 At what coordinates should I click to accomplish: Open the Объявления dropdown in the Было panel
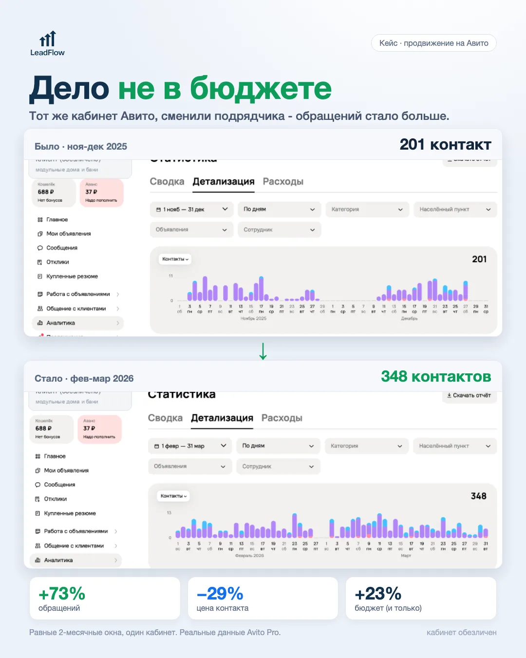point(191,230)
